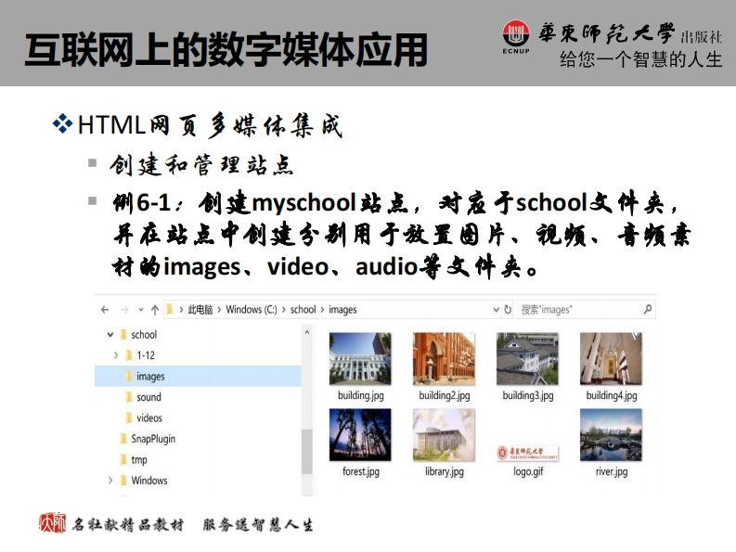Collapse the school folder tree node
The image size is (736, 552).
click(109, 335)
